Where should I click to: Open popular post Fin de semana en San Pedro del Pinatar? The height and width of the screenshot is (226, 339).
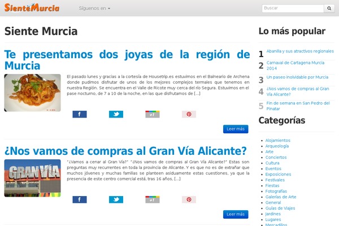point(298,106)
